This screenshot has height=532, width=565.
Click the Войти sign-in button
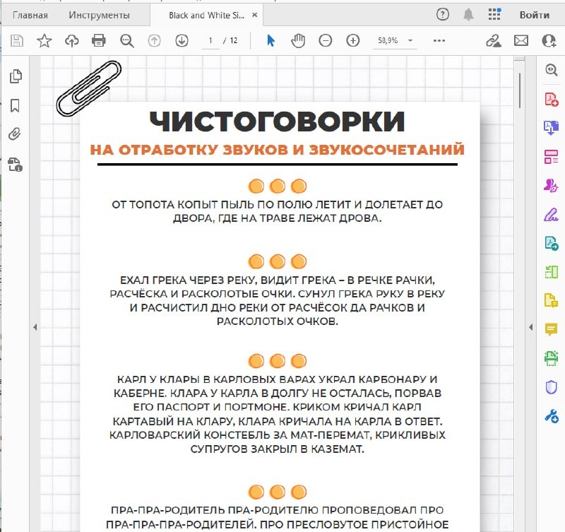pos(535,15)
